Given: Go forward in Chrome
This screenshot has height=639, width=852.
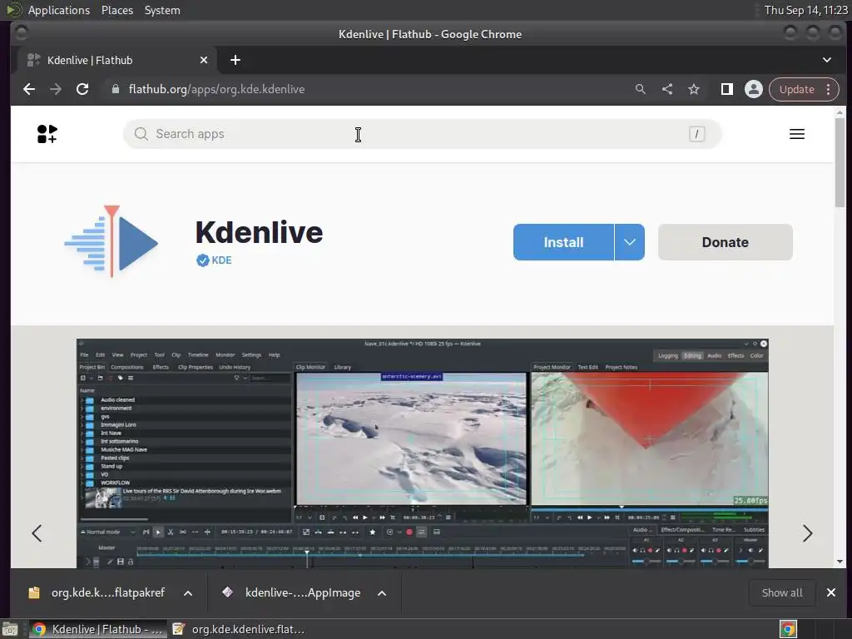Looking at the screenshot, I should pyautogui.click(x=56, y=89).
